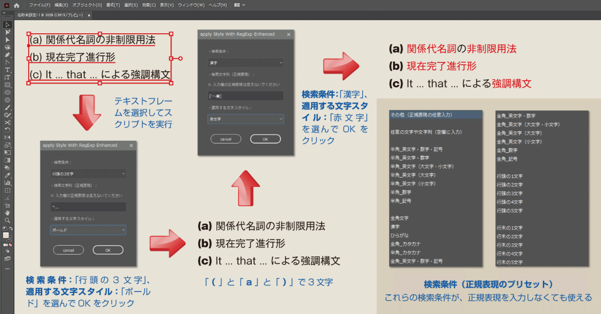Select the Selection tool in the toolbar
601x314 pixels.
pyautogui.click(x=7, y=24)
